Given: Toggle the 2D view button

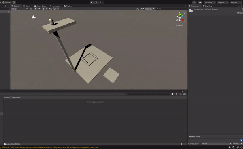Looking at the screenshot, I should 31,9.
